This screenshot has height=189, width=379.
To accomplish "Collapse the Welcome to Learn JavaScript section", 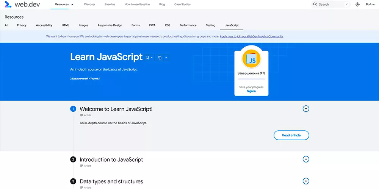I will (306, 109).
